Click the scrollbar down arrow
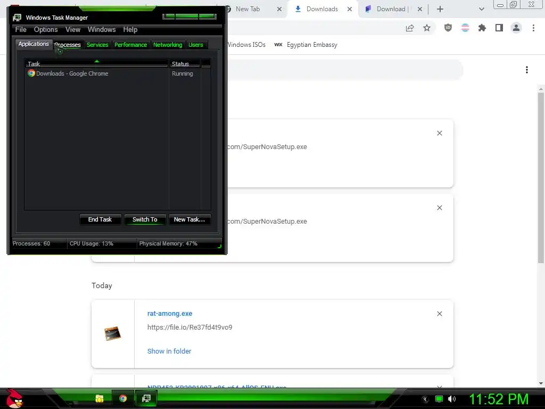545x409 pixels. pyautogui.click(x=541, y=383)
